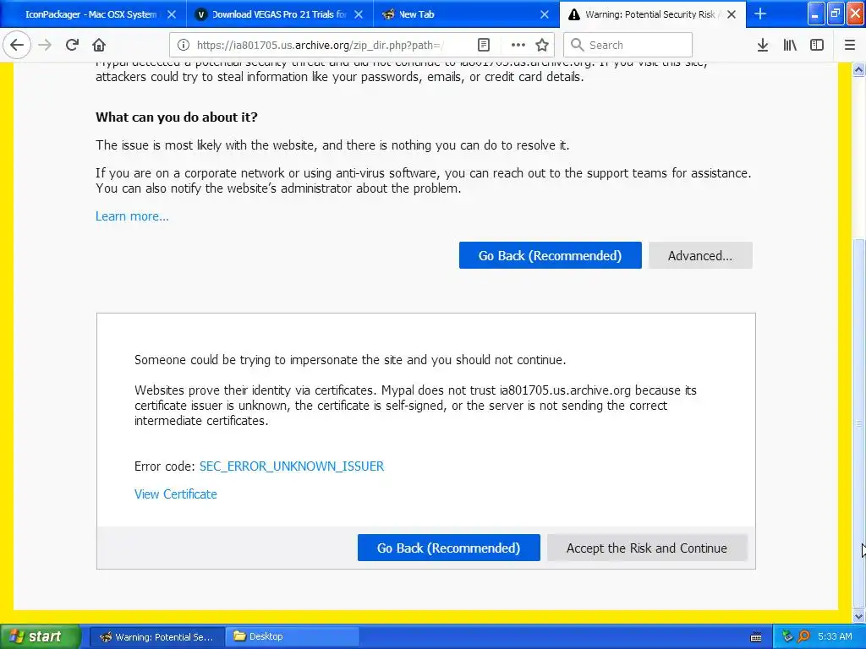The height and width of the screenshot is (649, 866).
Task: Show site information icon in address bar
Action: coord(184,45)
